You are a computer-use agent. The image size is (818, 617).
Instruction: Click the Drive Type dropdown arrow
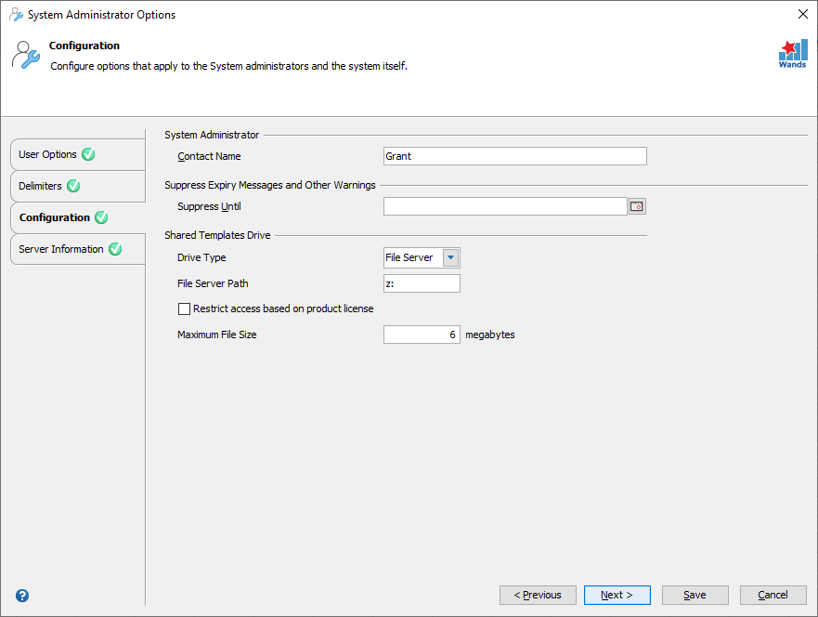click(450, 257)
